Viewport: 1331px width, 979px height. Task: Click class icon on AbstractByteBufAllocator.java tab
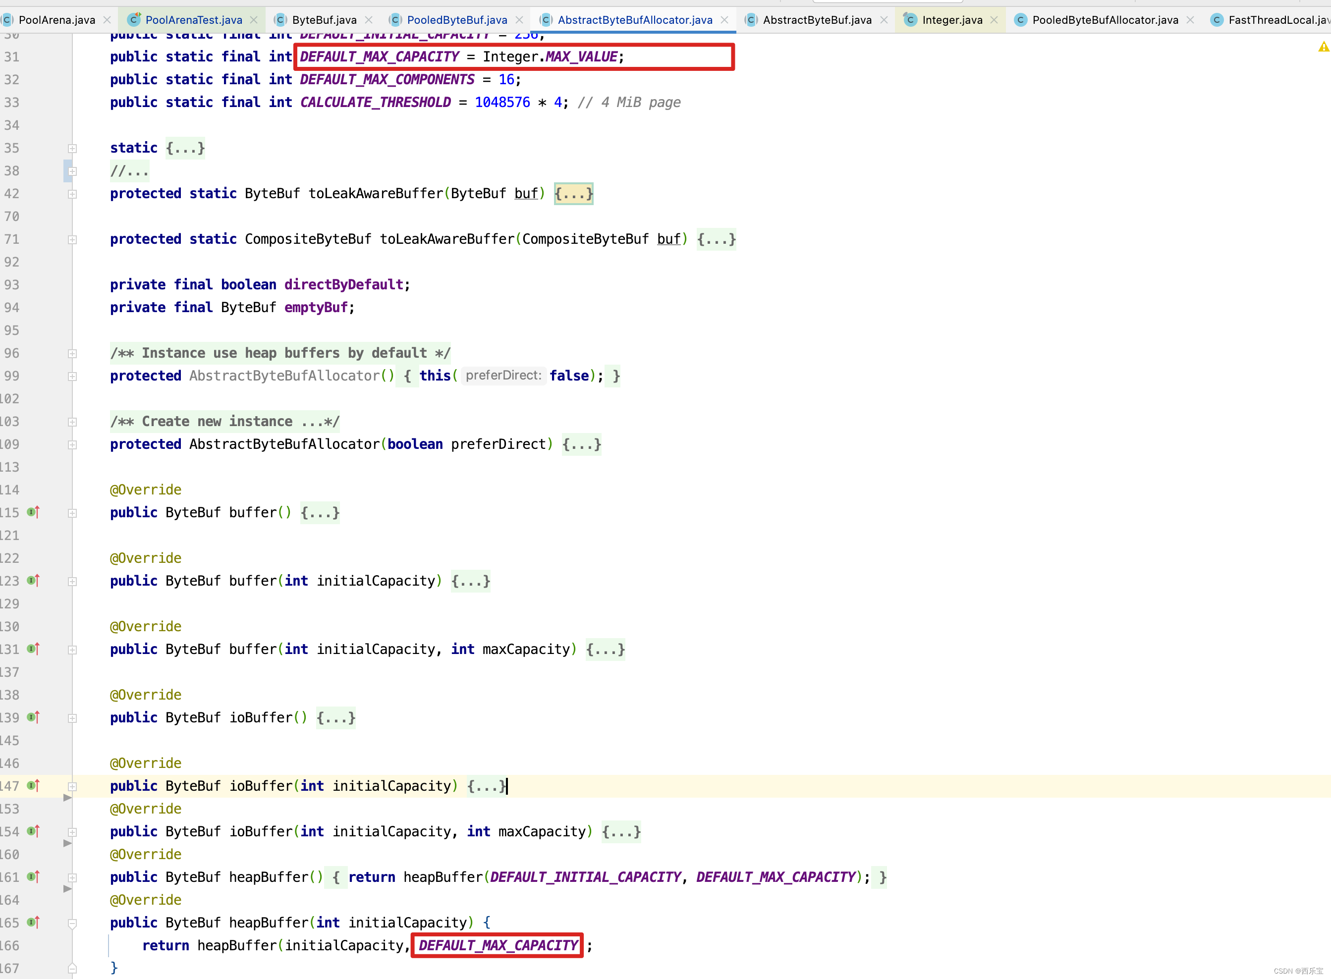pos(546,19)
